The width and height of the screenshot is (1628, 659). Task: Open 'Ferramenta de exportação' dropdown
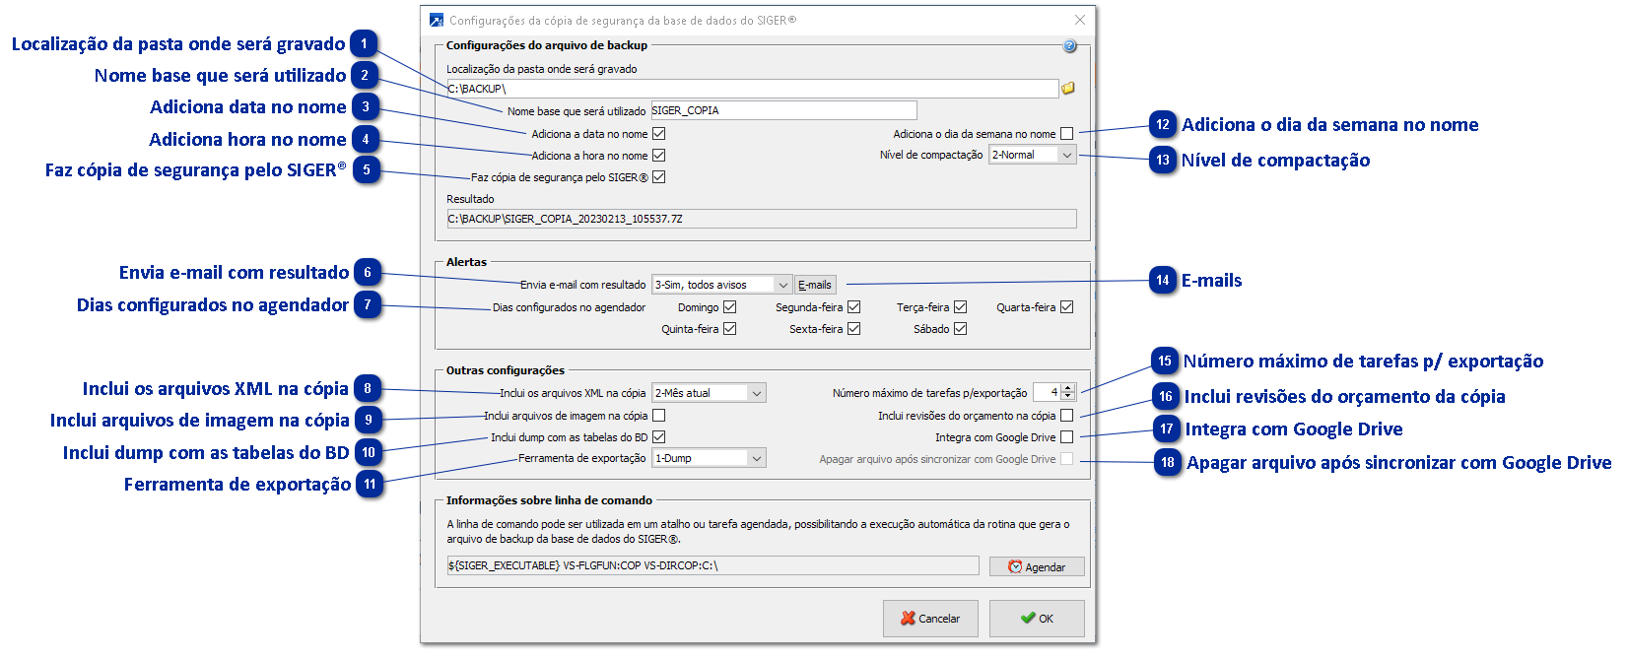tap(710, 458)
